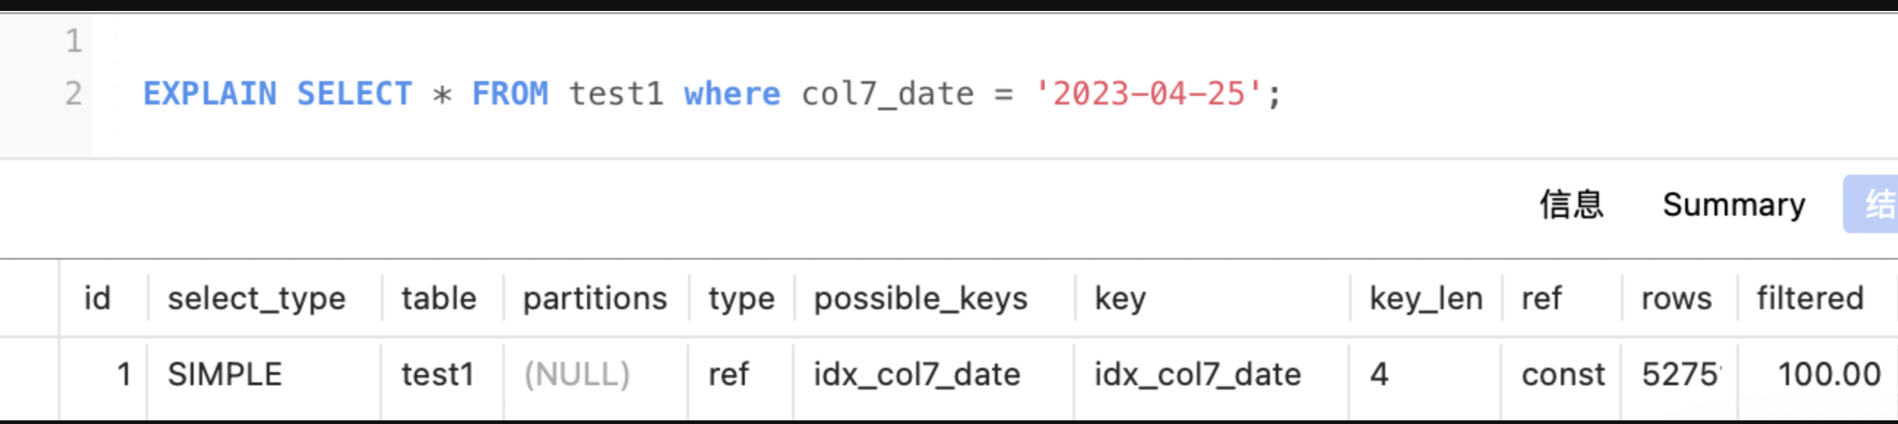Open the 信息 tab
The height and width of the screenshot is (424, 1898).
(x=1571, y=205)
